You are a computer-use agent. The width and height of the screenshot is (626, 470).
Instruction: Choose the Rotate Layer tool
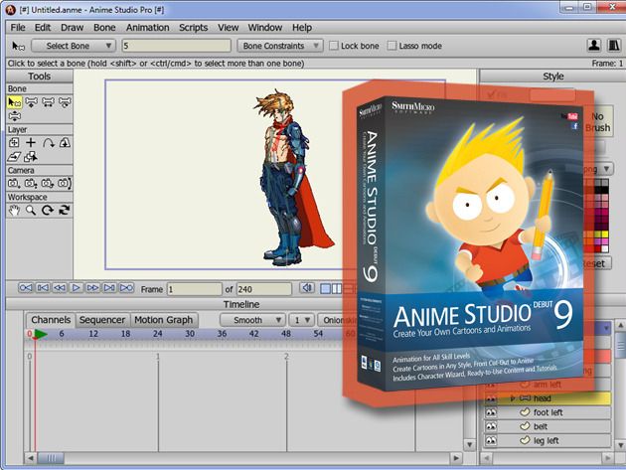(47, 142)
